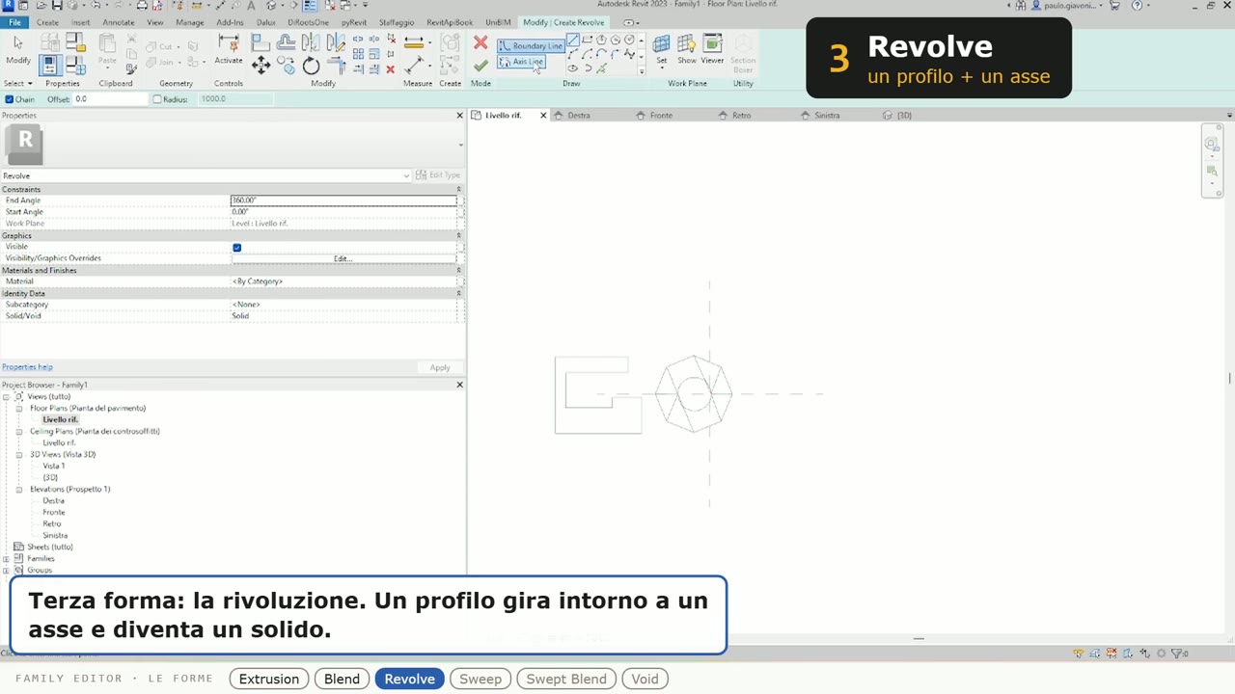
Task: Click the Copy tool icon in Modify panel
Action: (286, 65)
